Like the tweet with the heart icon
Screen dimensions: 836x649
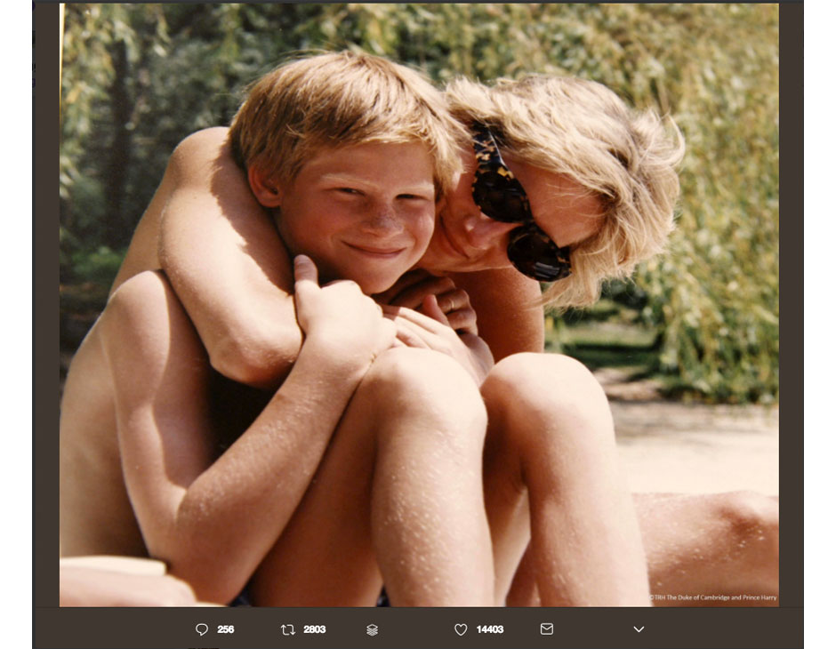point(461,629)
